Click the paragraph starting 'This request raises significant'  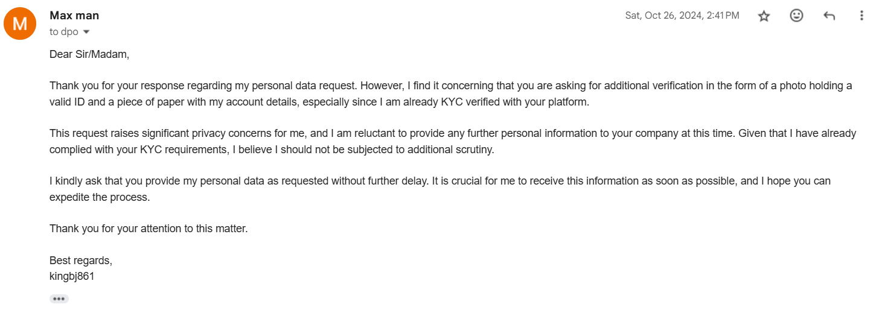tap(453, 141)
